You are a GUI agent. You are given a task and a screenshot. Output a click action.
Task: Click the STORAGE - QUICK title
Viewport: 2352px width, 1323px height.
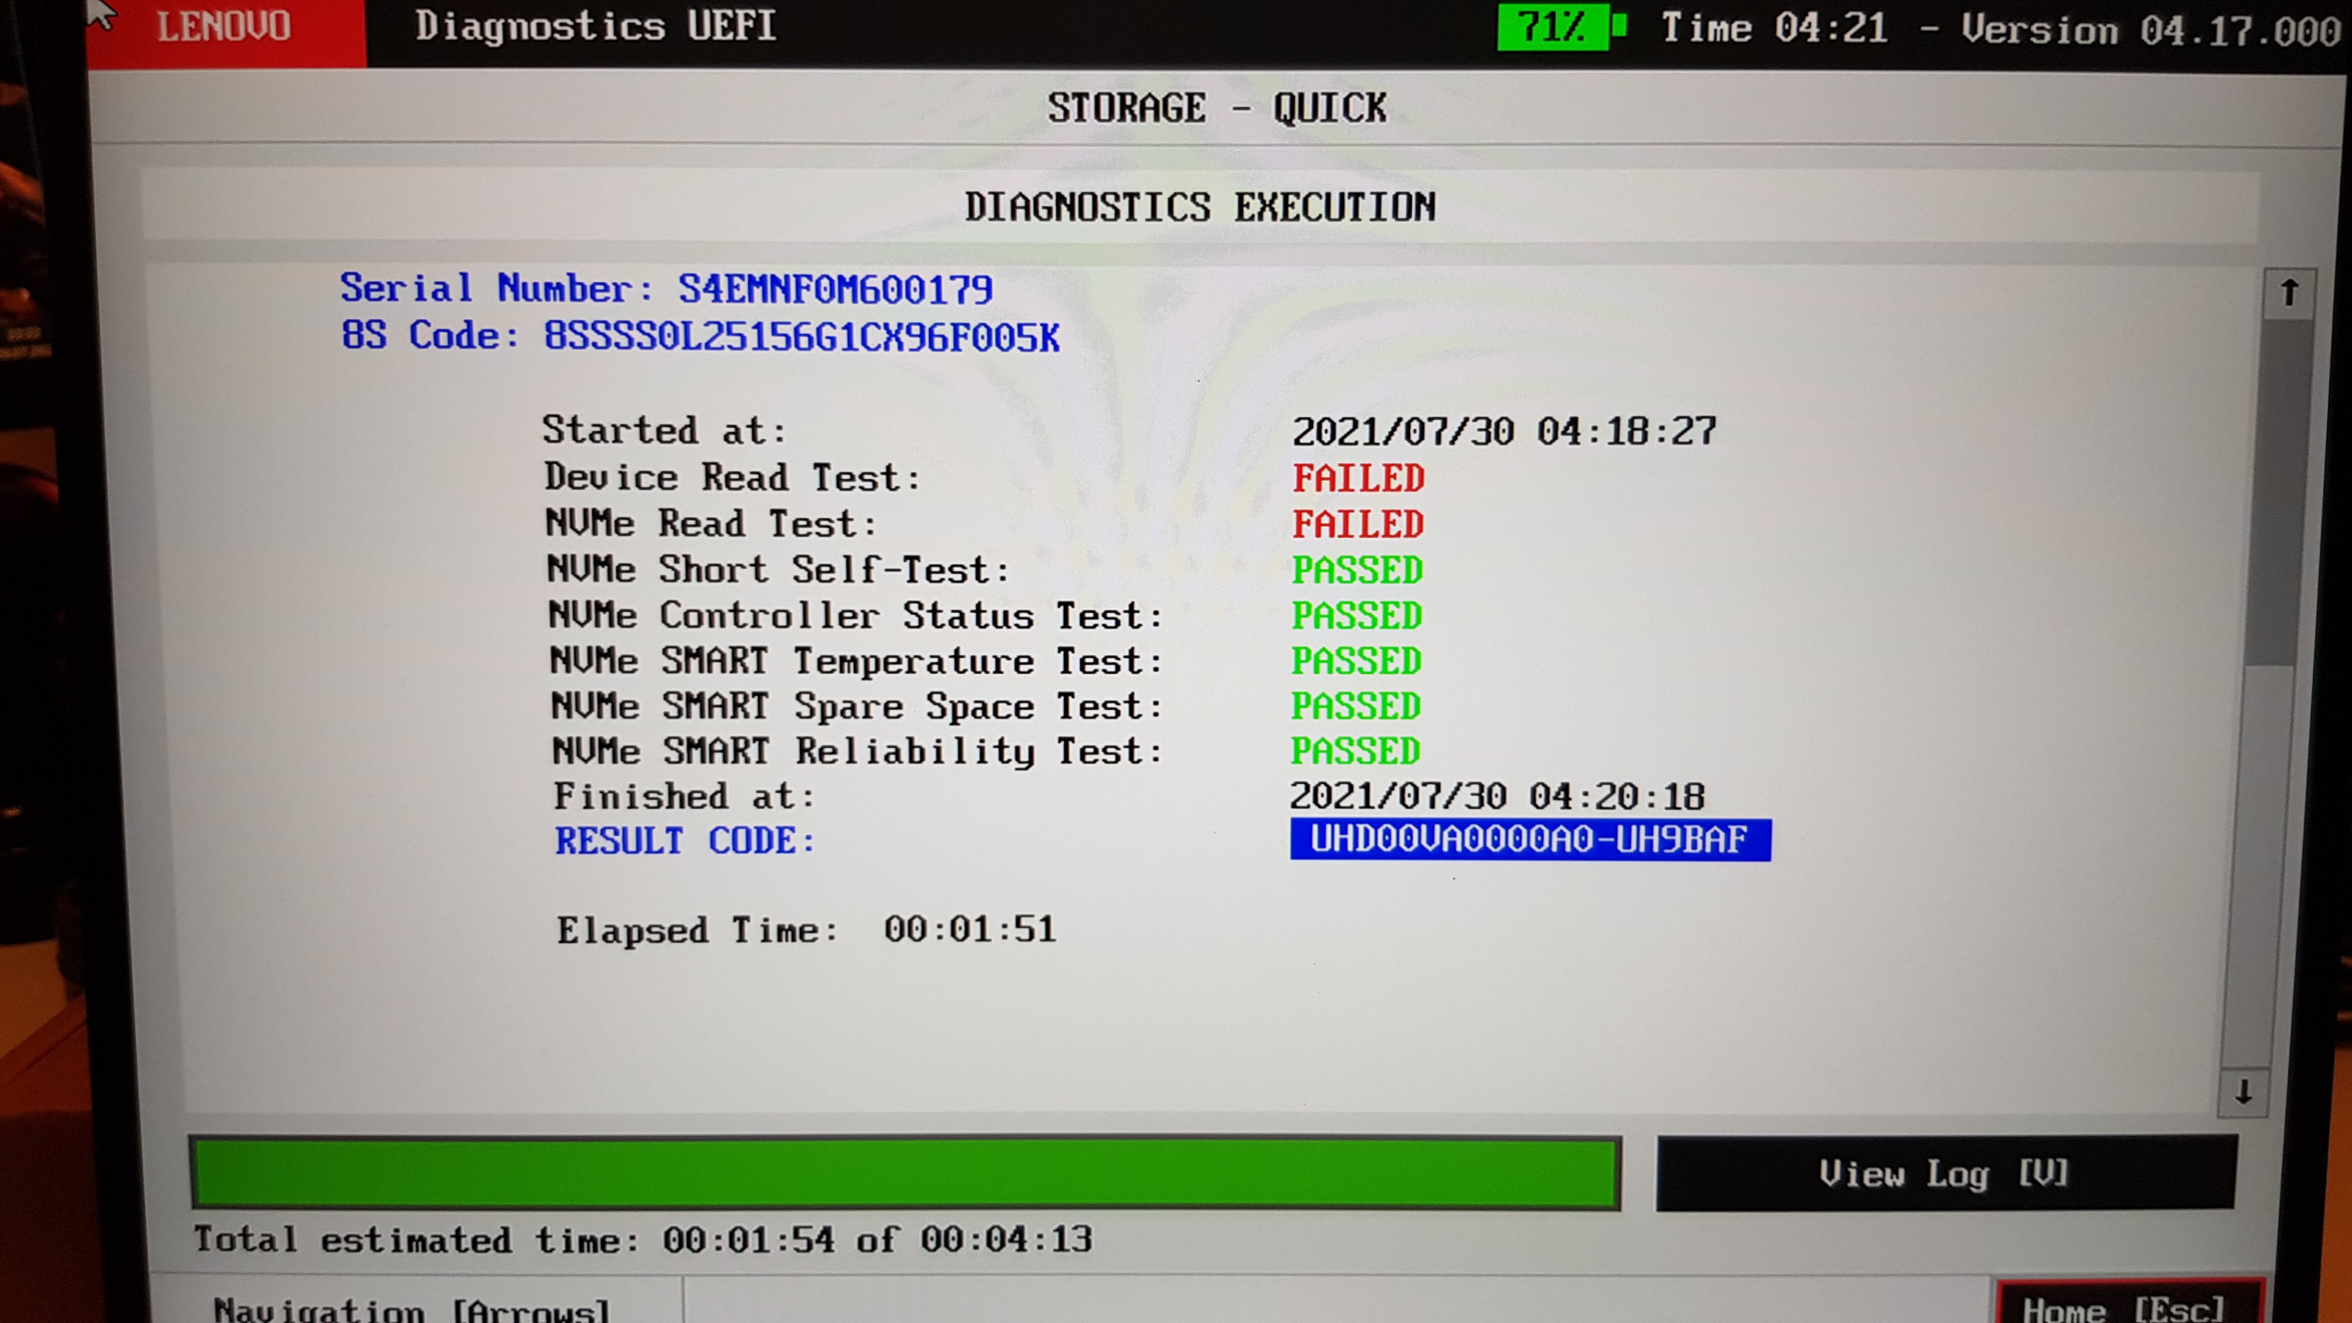click(x=1216, y=108)
